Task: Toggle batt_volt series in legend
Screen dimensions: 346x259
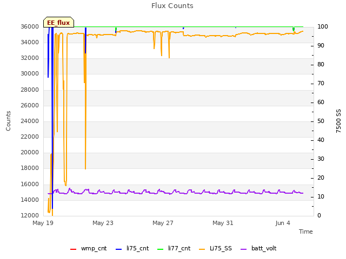Action: [258, 248]
